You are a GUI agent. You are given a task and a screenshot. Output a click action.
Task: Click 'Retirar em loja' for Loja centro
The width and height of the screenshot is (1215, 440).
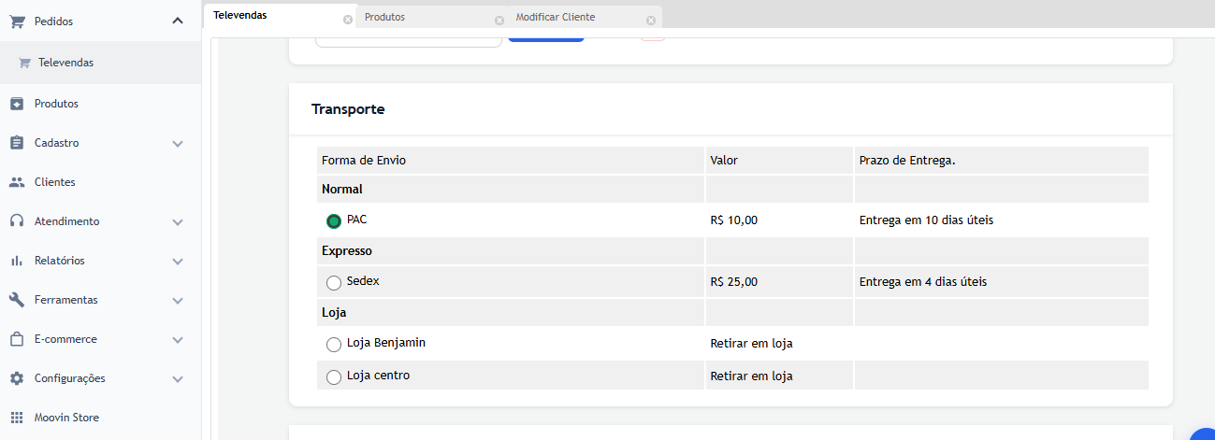point(752,376)
